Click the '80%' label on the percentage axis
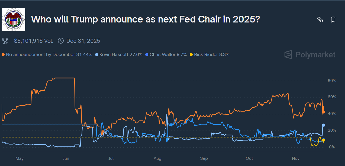Screen dimensions: 345x166 pos(332,80)
